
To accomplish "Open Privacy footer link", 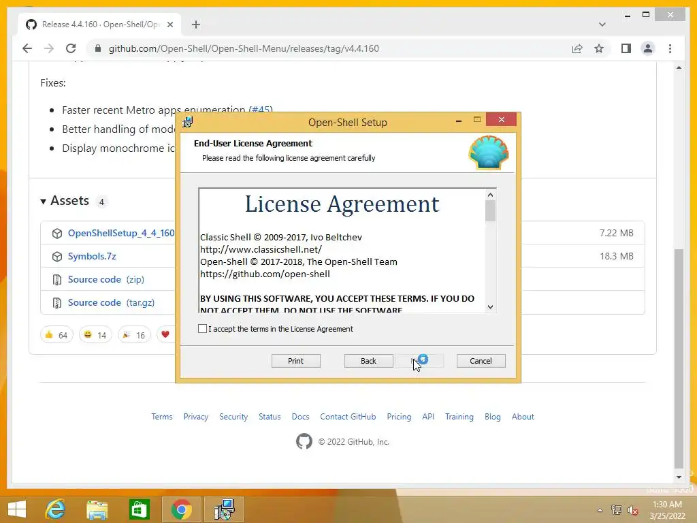I will click(196, 417).
